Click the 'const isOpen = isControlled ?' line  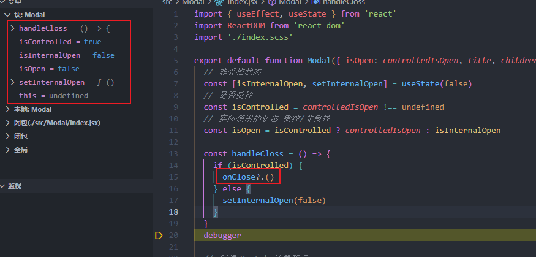pyautogui.click(x=352, y=131)
